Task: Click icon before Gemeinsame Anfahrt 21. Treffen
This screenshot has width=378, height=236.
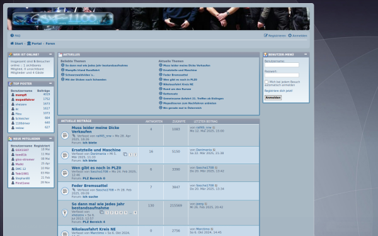Action: 161,98
